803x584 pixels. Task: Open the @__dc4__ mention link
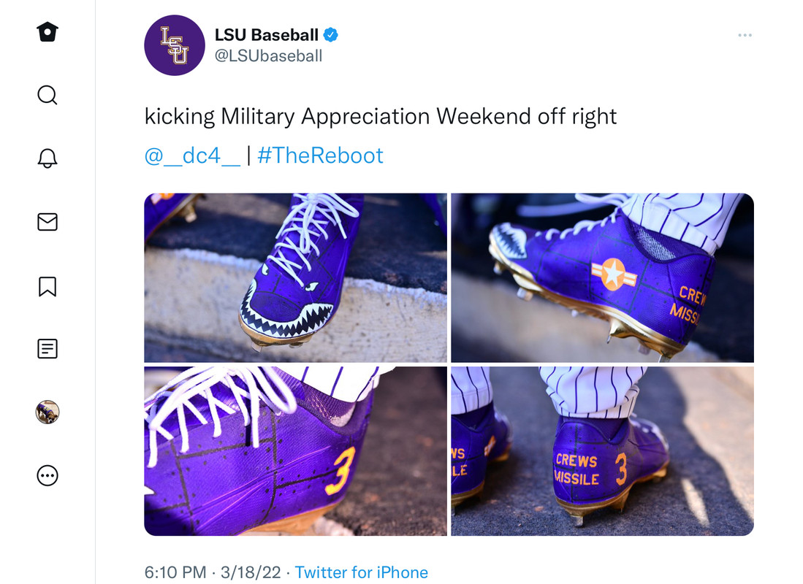pos(192,155)
